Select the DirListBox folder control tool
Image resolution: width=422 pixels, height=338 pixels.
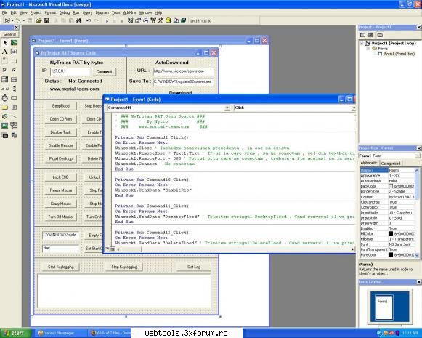[x=5, y=108]
